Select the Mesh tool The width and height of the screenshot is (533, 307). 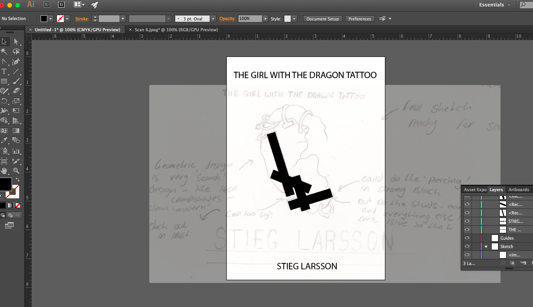[x=4, y=131]
